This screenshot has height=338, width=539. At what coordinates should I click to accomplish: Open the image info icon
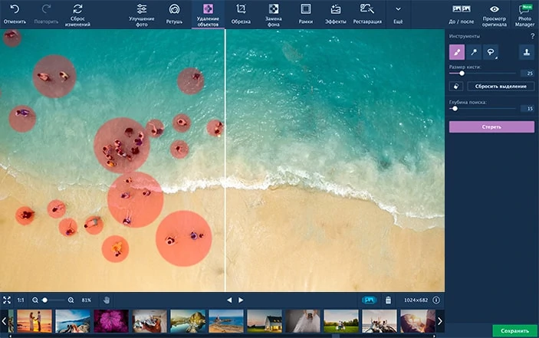coord(436,300)
